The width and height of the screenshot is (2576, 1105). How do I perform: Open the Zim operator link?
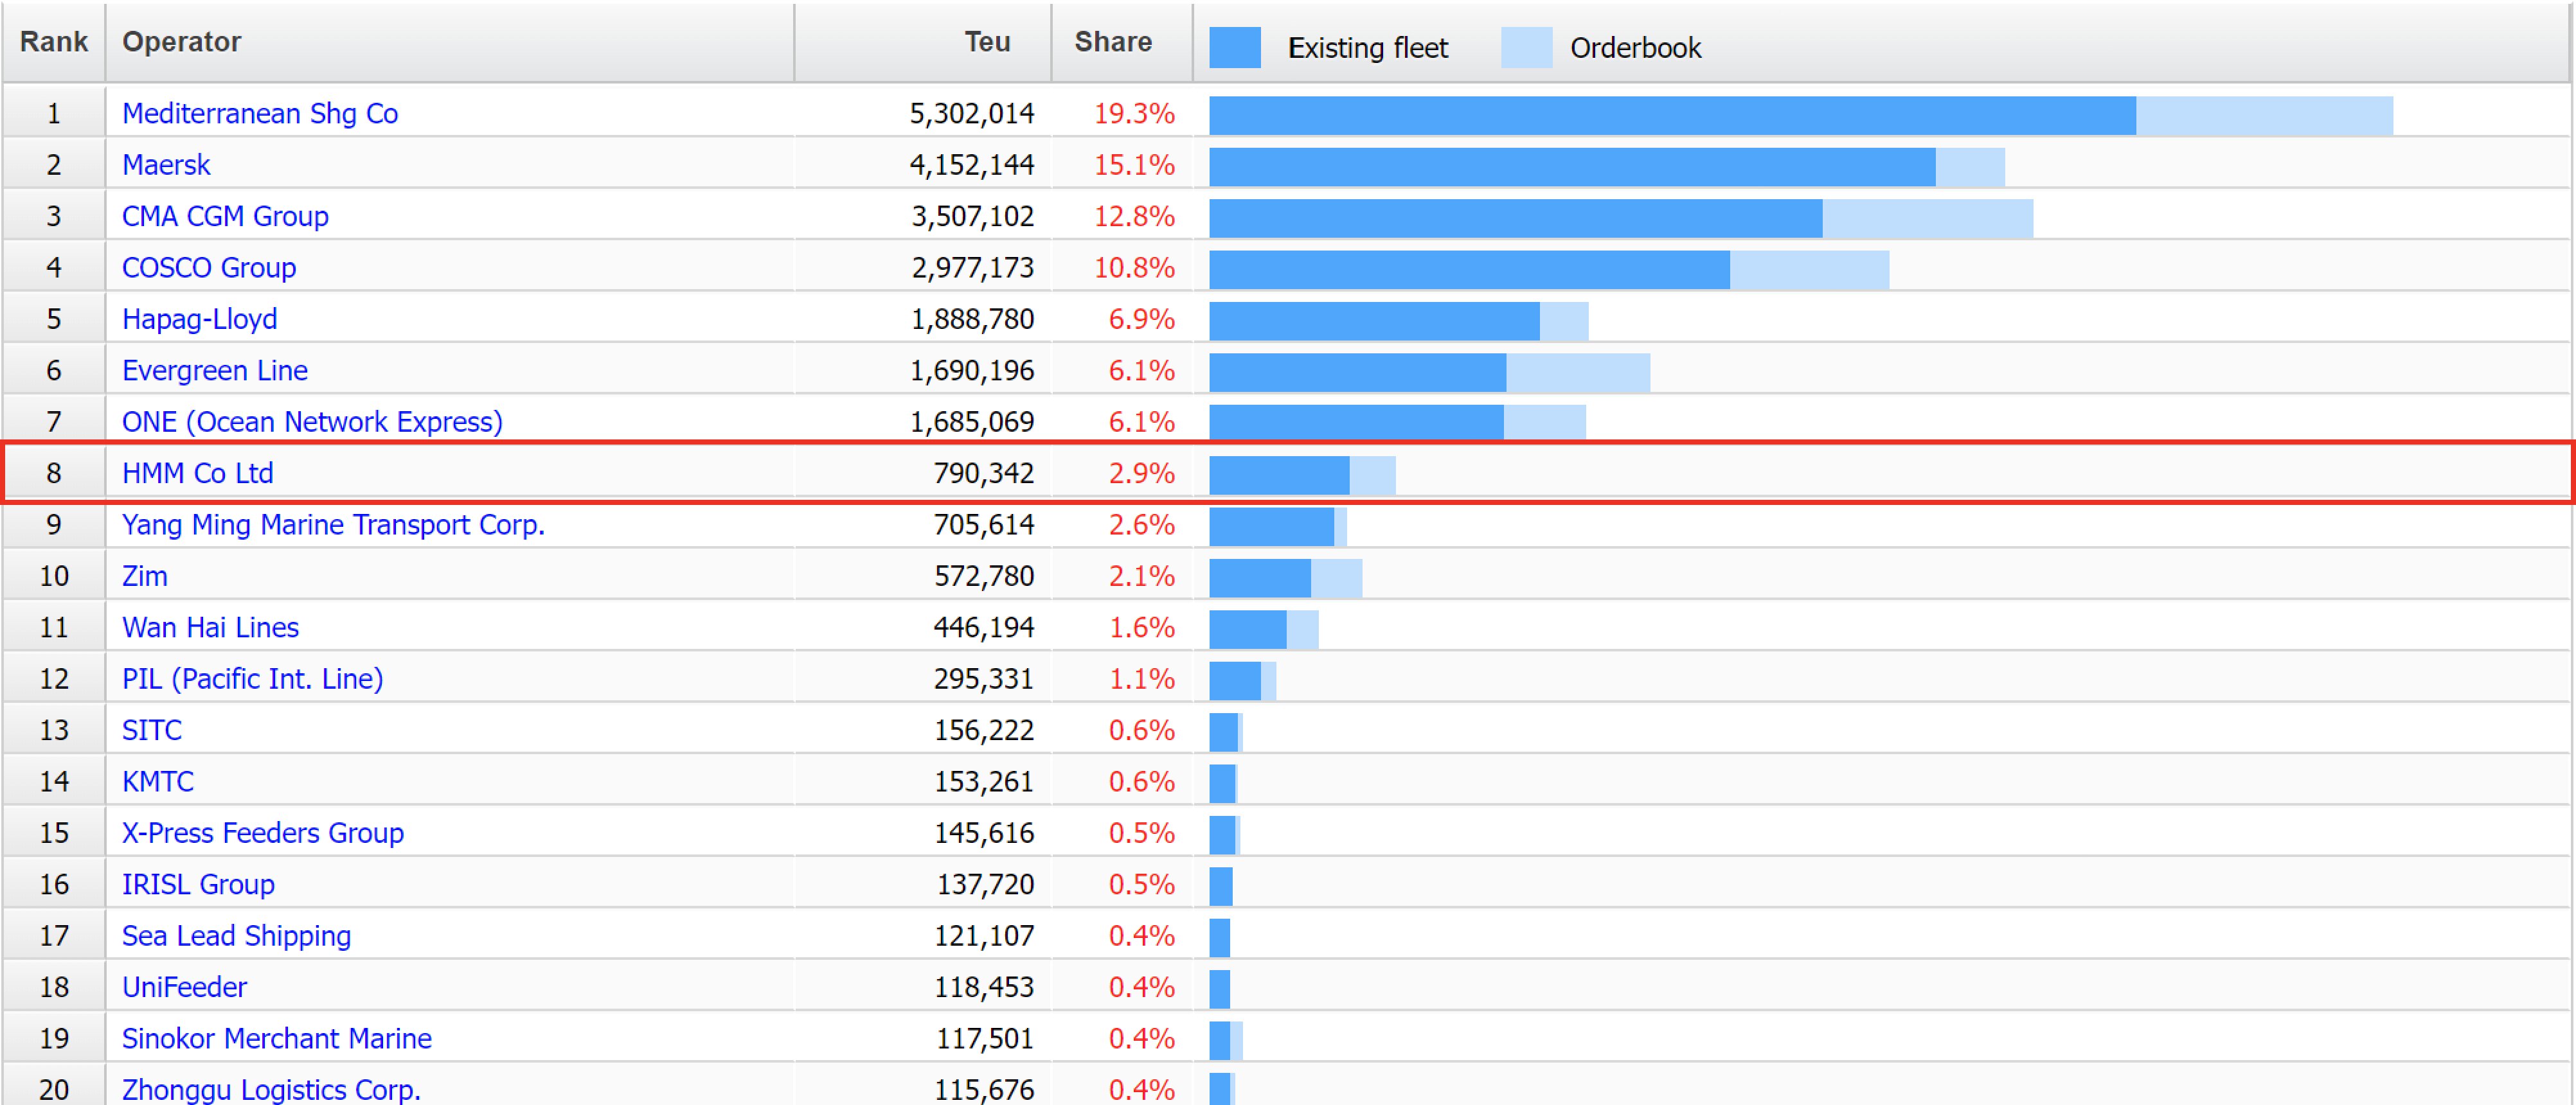click(x=145, y=577)
